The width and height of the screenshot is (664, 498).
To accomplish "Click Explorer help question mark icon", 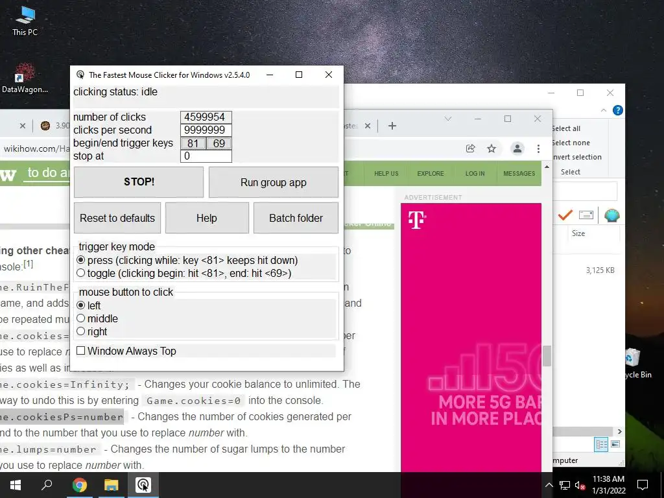I will [618, 110].
